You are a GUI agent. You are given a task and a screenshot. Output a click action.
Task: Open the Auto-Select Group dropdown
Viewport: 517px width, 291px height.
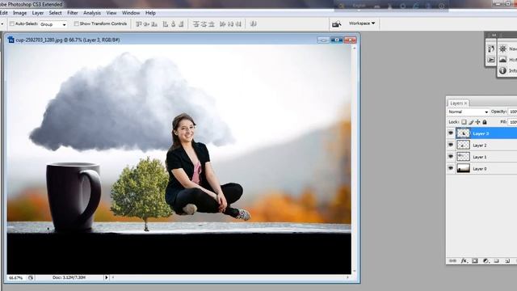[53, 24]
